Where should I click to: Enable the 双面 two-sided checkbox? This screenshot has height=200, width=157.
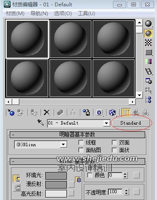coord(114,142)
